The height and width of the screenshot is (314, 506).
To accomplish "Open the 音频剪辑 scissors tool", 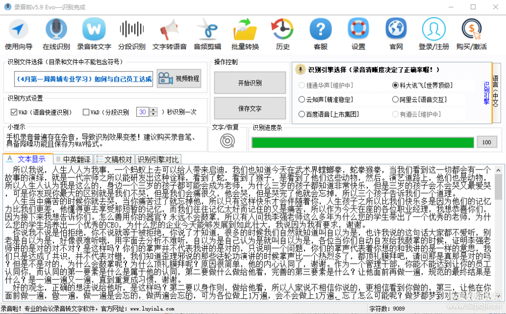I will (x=207, y=30).
